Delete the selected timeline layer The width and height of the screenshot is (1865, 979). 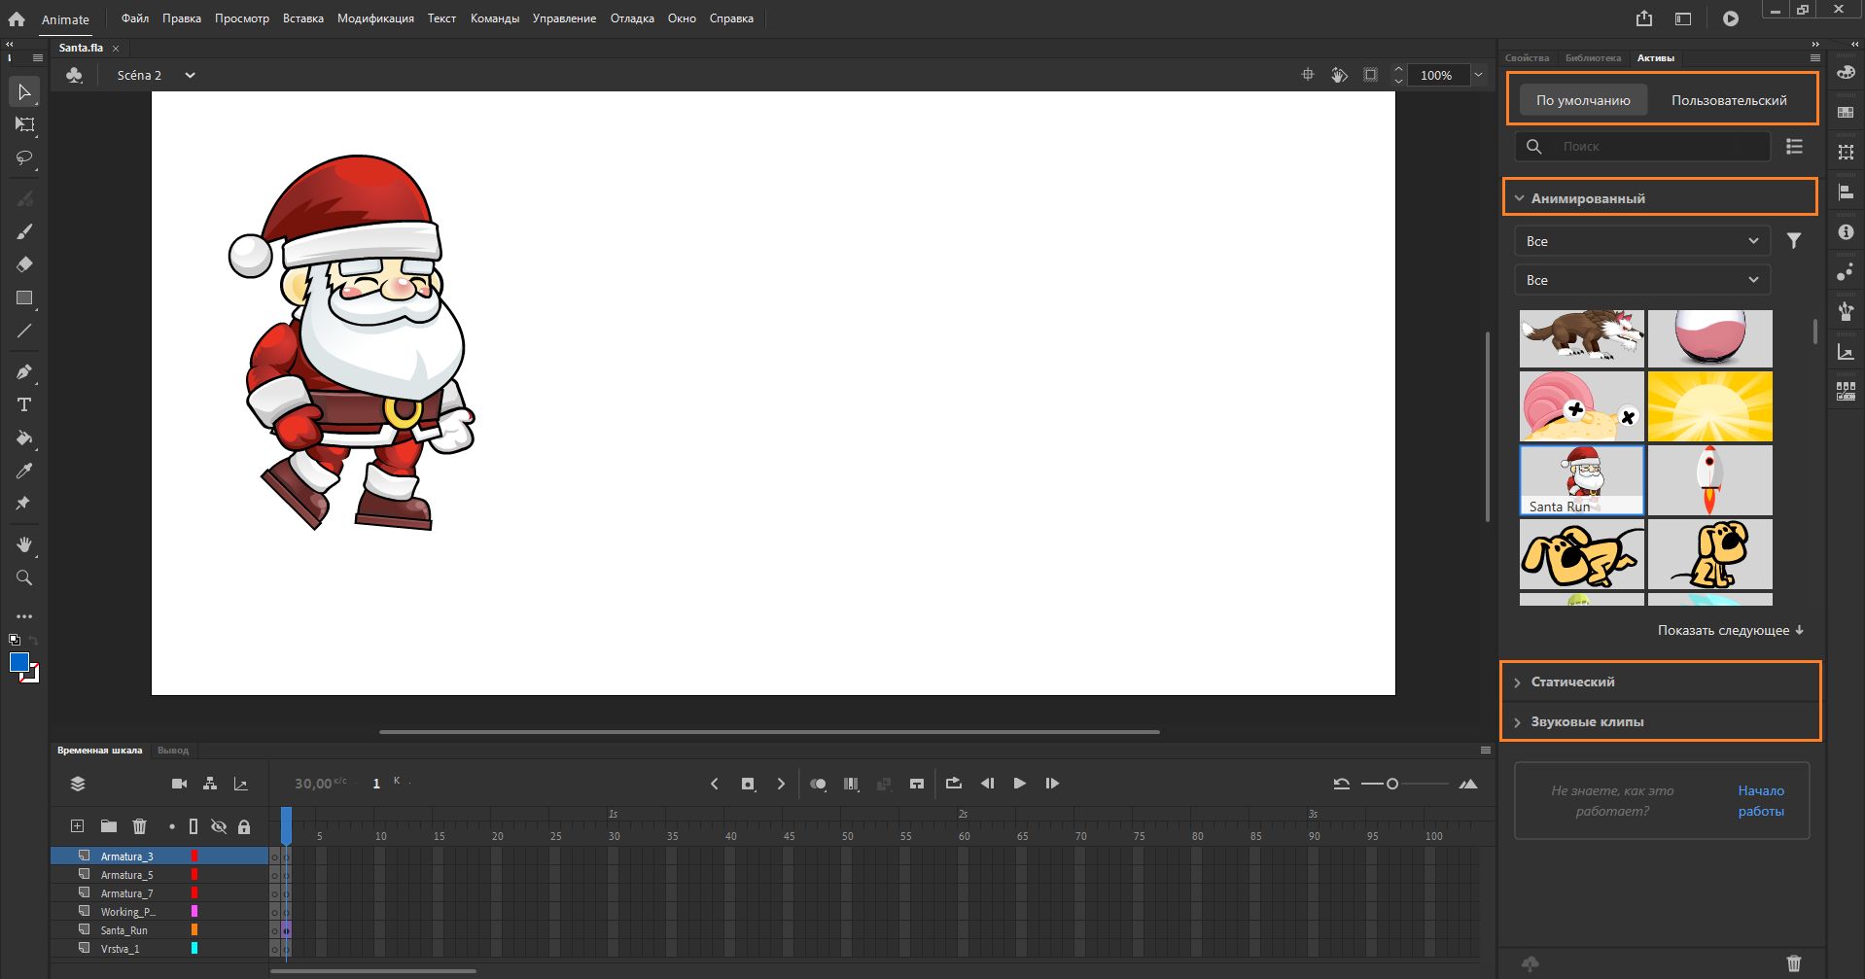pos(139,826)
